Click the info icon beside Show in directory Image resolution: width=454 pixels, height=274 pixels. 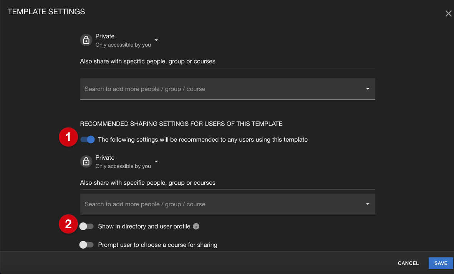tap(196, 226)
